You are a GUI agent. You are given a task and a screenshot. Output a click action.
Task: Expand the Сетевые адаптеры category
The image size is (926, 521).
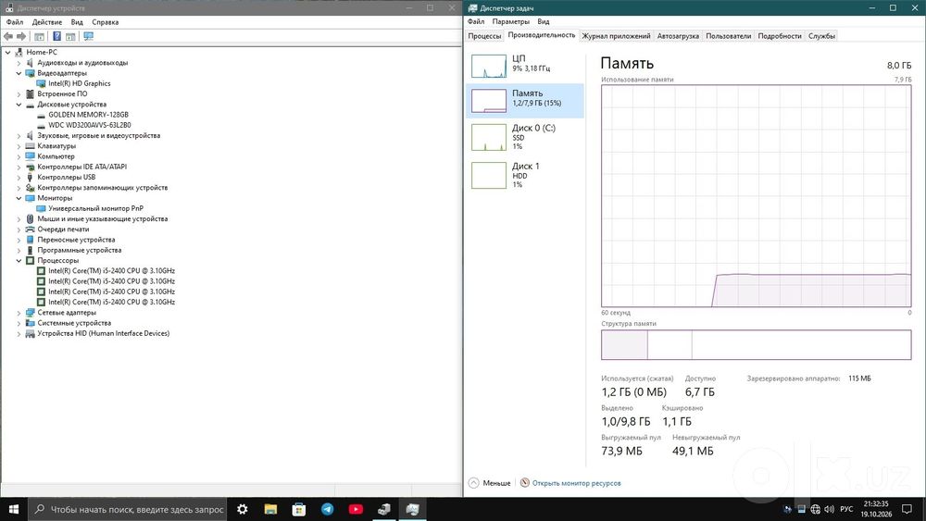(19, 313)
